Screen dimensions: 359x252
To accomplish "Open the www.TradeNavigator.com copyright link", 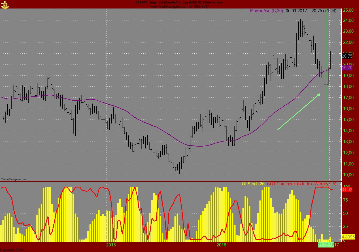I will (x=179, y=6).
